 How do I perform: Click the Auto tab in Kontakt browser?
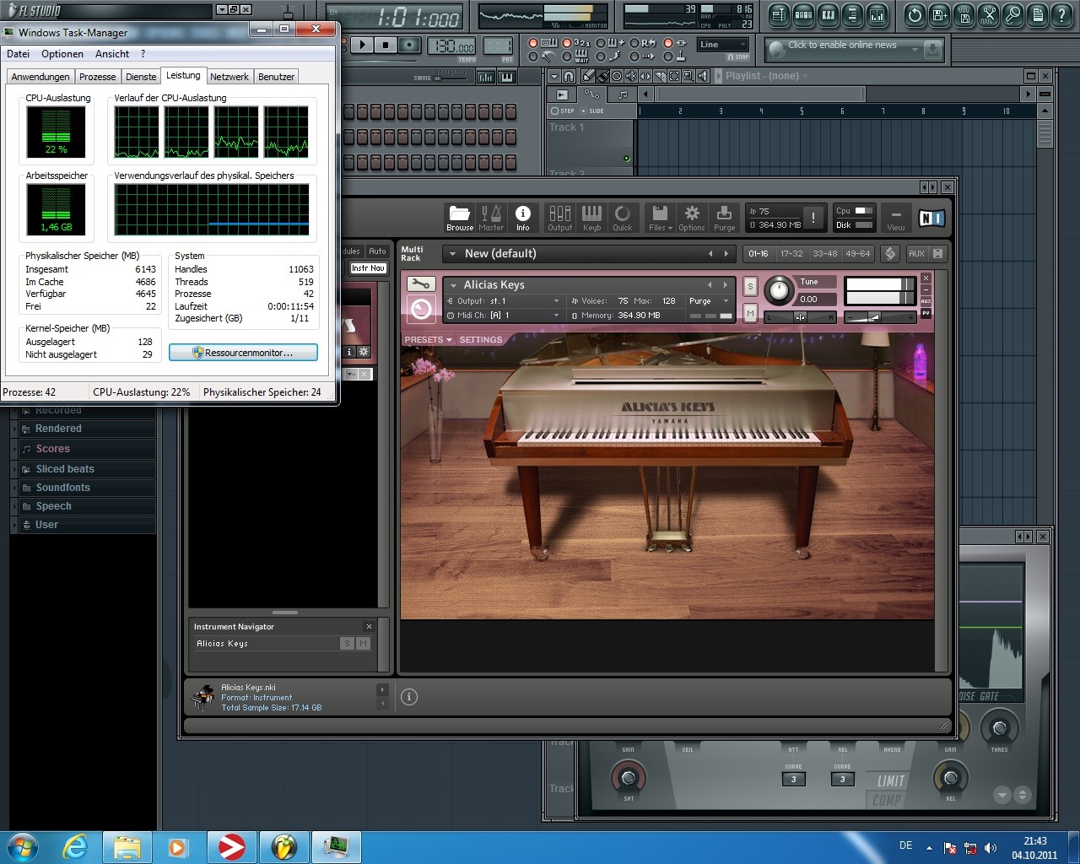pyautogui.click(x=377, y=251)
